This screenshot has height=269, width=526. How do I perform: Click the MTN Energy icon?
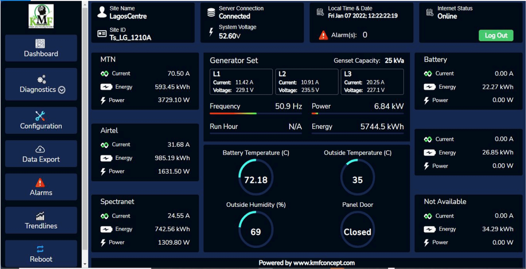pyautogui.click(x=106, y=87)
